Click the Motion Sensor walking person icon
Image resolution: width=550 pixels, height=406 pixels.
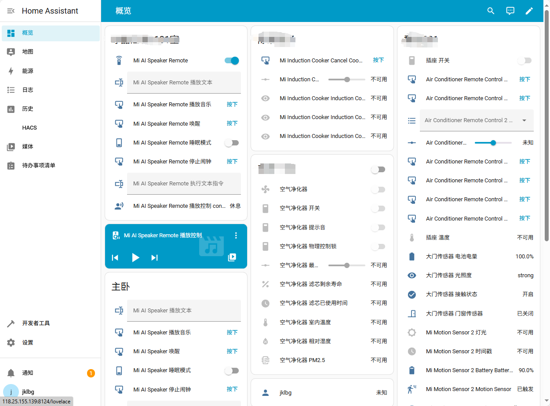(412, 389)
